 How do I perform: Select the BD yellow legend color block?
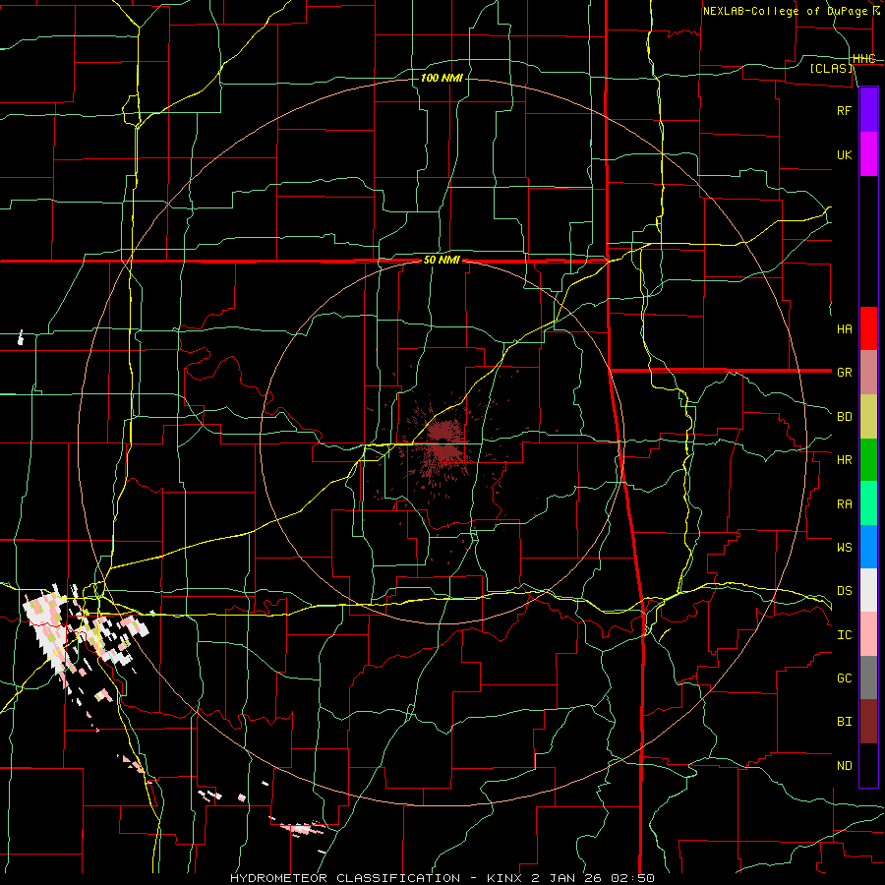pos(868,417)
